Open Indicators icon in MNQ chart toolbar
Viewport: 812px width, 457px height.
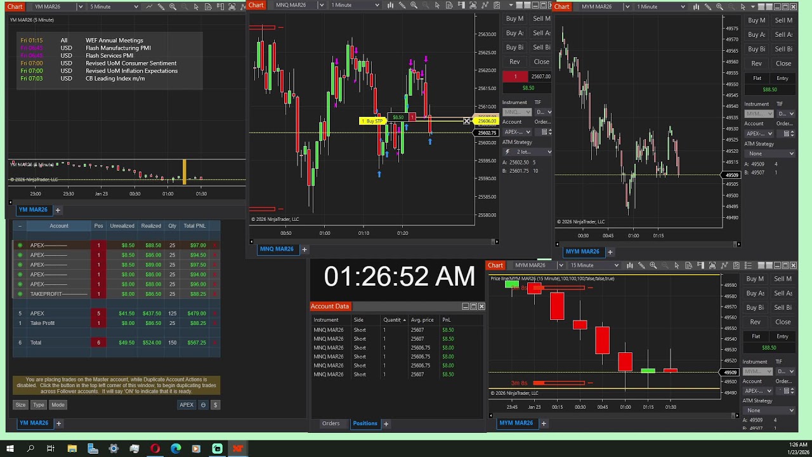pyautogui.click(x=473, y=5)
